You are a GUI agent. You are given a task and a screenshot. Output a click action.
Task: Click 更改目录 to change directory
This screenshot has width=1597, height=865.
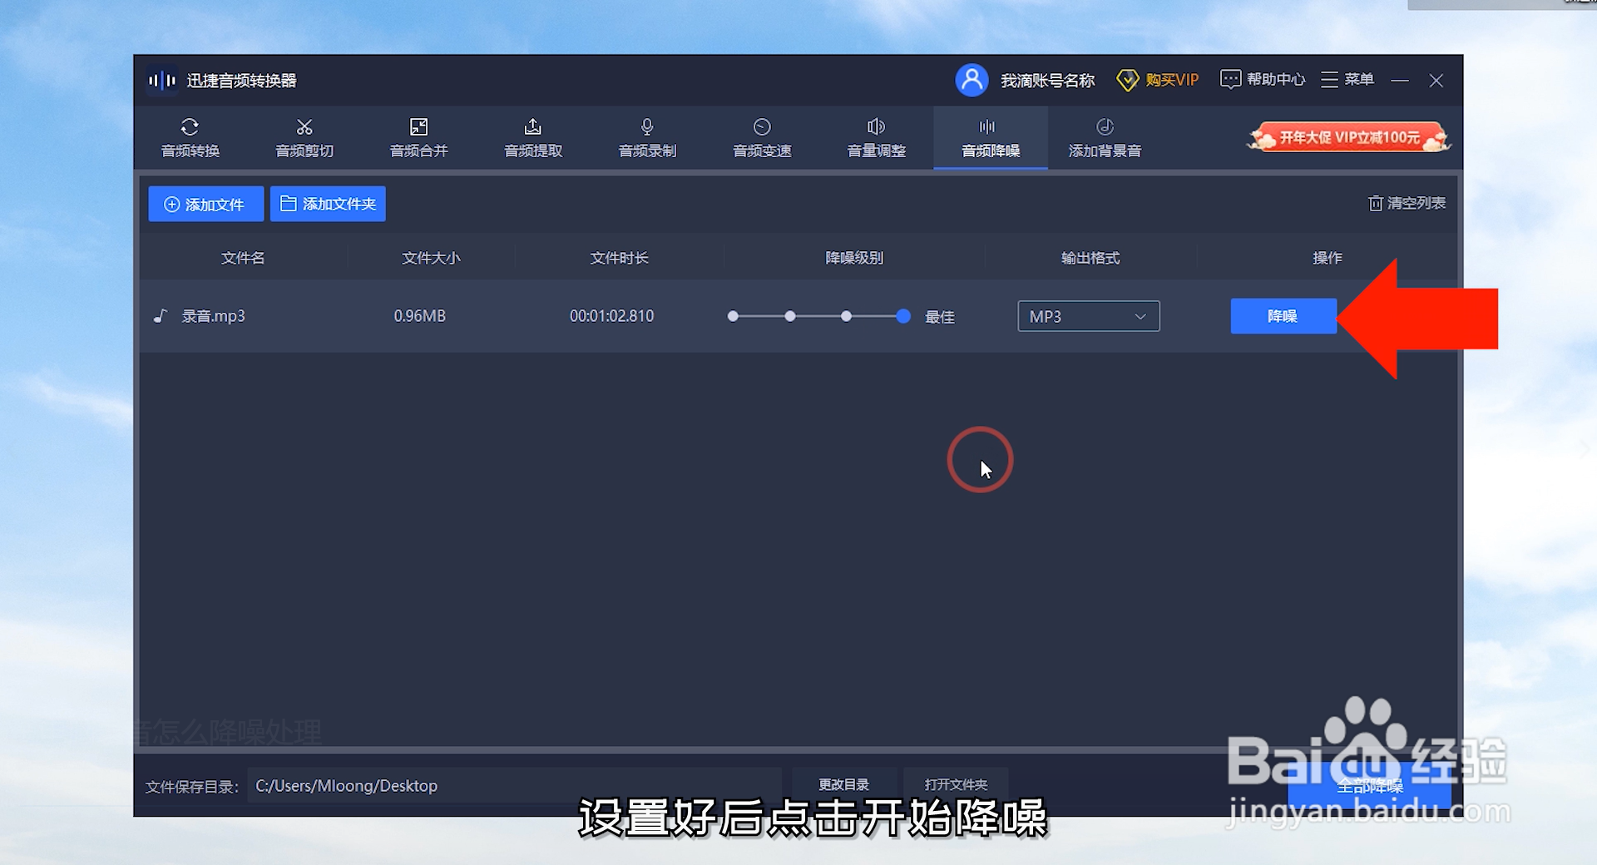coord(843,785)
